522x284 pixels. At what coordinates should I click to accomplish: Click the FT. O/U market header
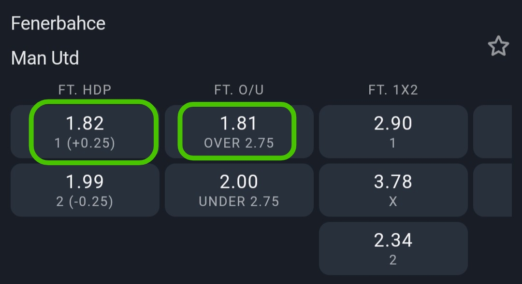[x=239, y=90]
